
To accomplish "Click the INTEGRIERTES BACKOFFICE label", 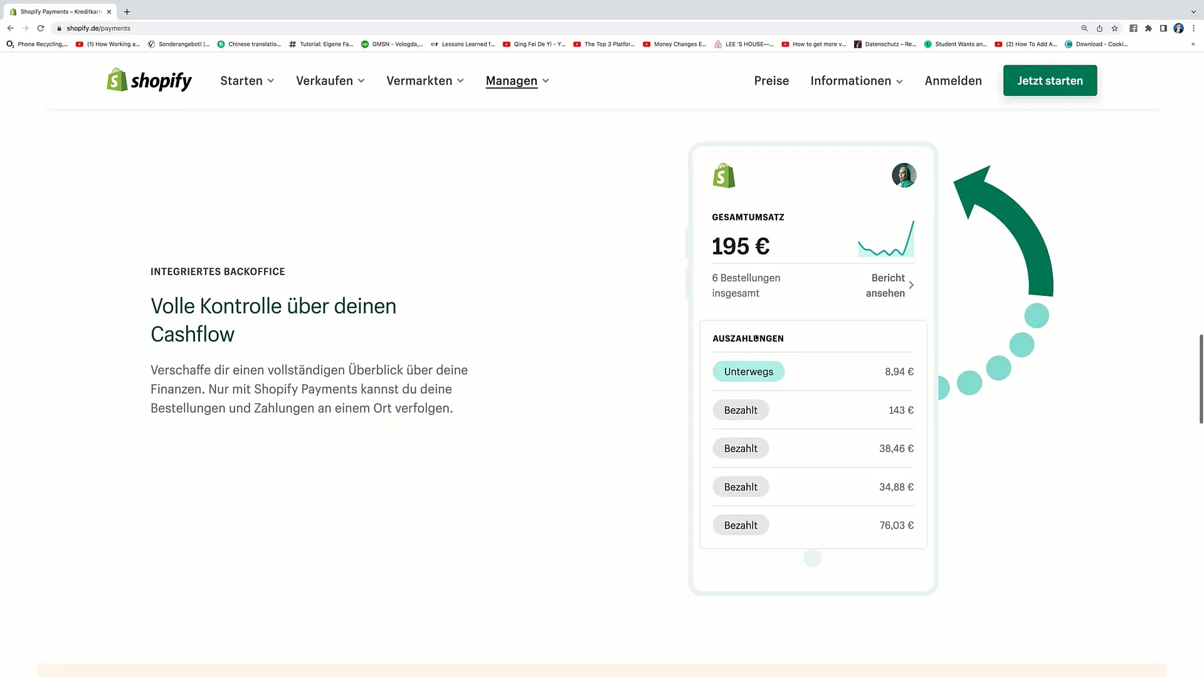I will point(218,271).
